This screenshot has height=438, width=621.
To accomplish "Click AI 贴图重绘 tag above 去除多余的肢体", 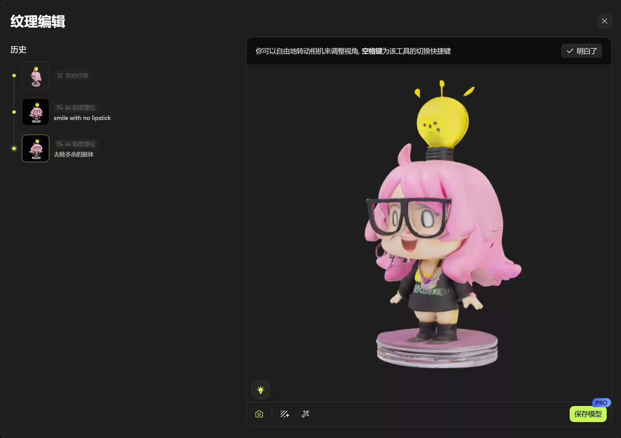I will click(x=76, y=144).
